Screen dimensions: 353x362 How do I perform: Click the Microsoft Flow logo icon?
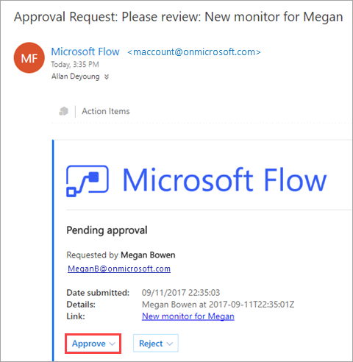pyautogui.click(x=88, y=181)
